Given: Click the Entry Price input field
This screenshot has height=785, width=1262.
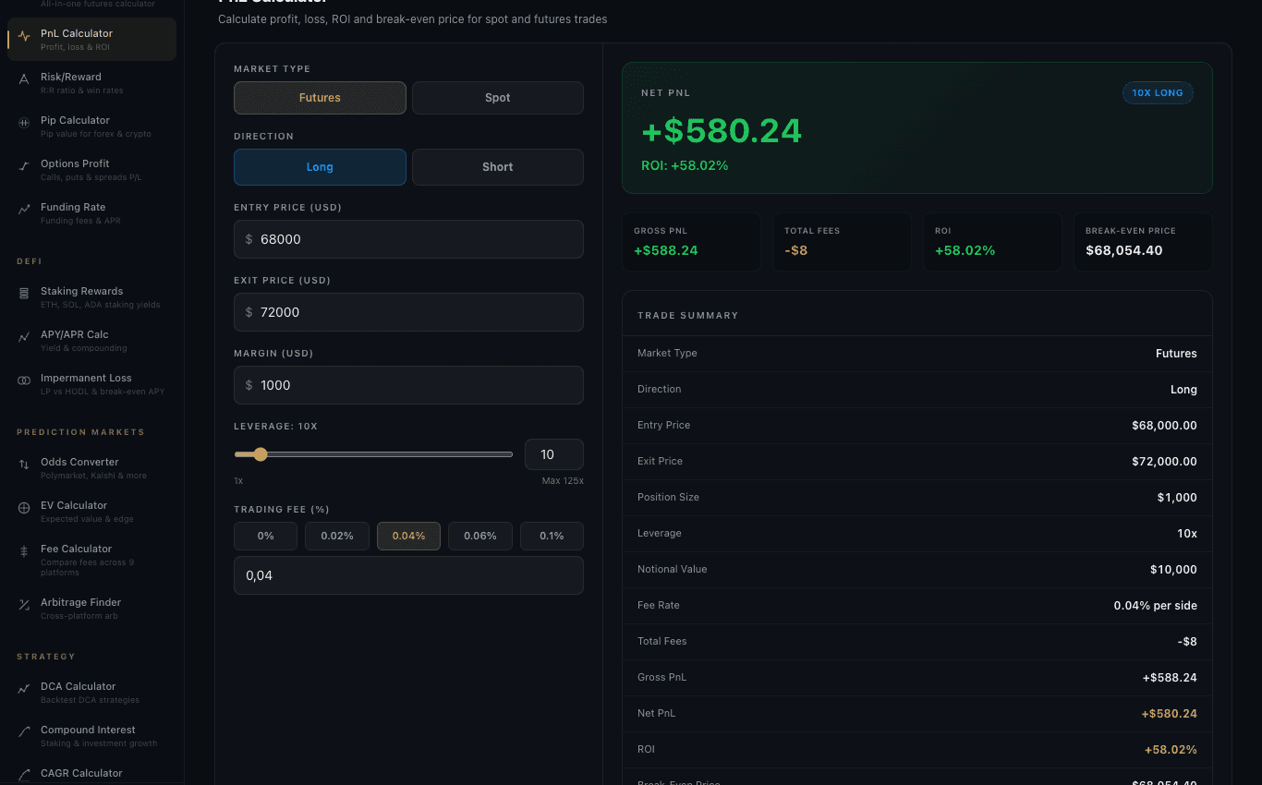Looking at the screenshot, I should pyautogui.click(x=408, y=239).
